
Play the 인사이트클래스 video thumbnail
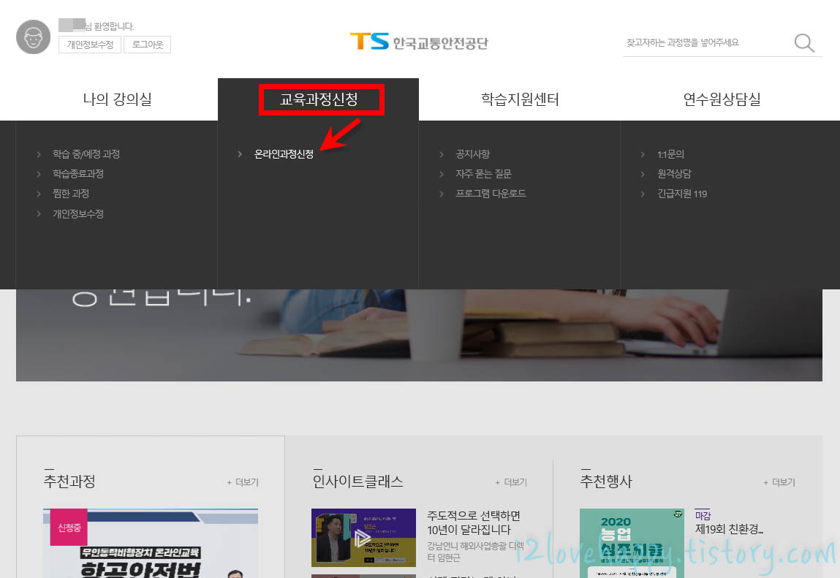click(x=364, y=538)
